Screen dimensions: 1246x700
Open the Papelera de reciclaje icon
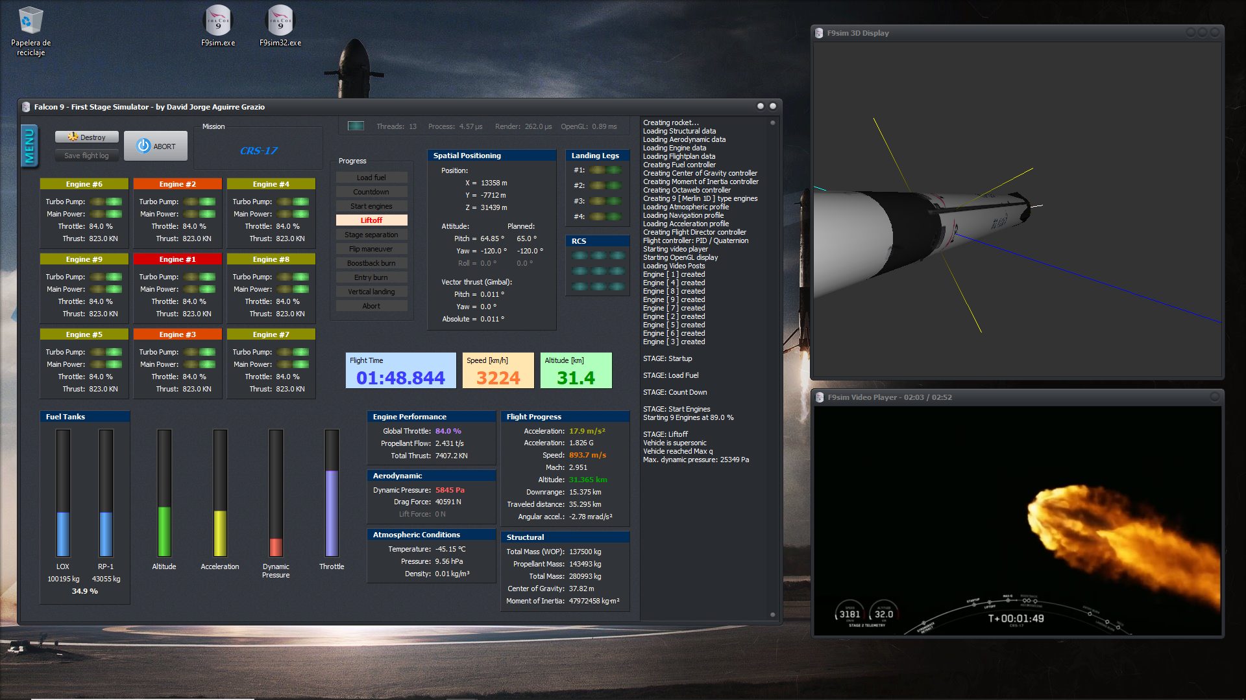pyautogui.click(x=31, y=30)
